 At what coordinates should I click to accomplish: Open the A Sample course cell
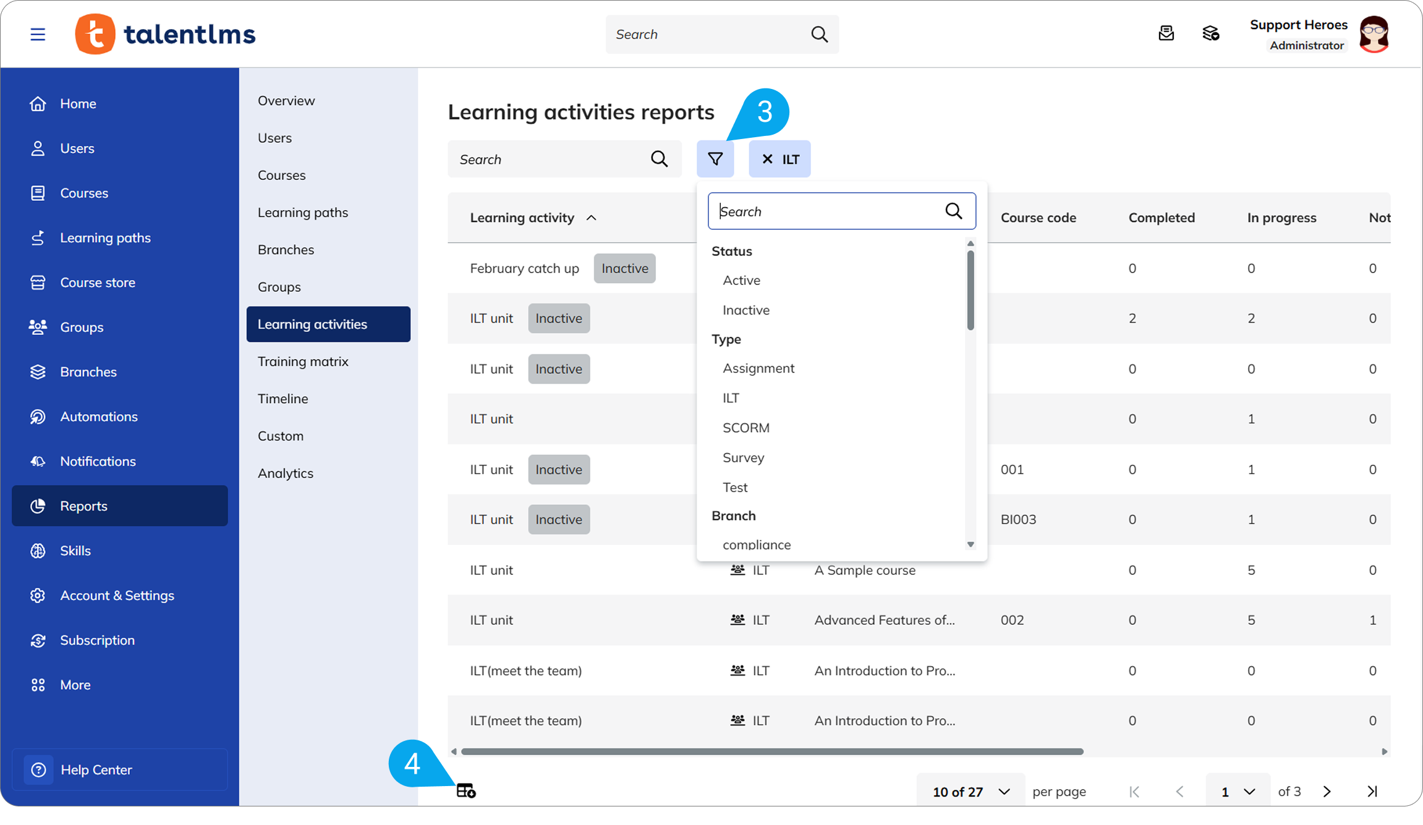pos(865,570)
